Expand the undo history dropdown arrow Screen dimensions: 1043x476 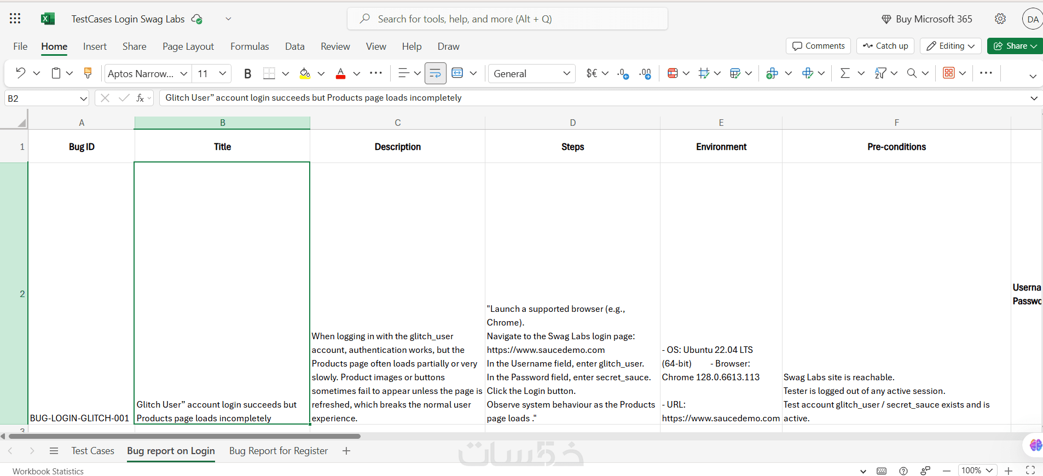pyautogui.click(x=37, y=73)
